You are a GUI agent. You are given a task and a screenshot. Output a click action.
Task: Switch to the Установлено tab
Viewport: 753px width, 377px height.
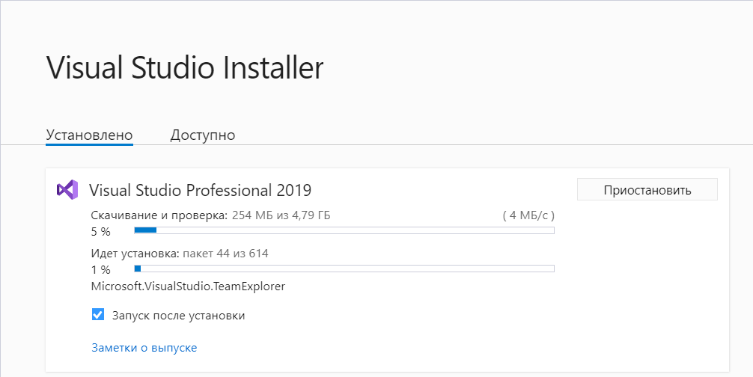click(89, 135)
